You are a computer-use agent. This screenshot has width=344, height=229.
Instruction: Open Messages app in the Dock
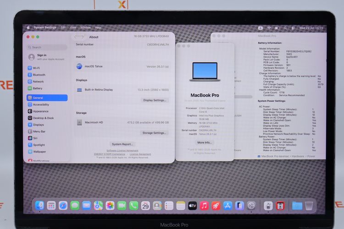point(75,206)
